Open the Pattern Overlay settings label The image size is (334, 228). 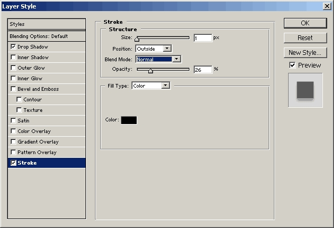[x=37, y=153]
